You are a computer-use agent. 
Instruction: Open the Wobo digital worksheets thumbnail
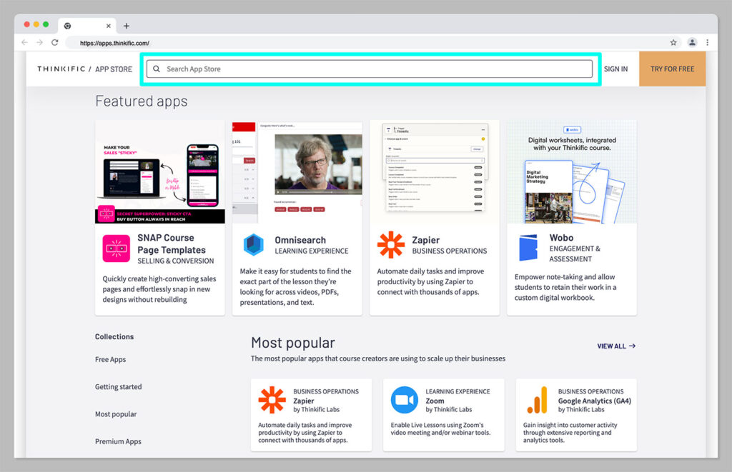[572, 172]
